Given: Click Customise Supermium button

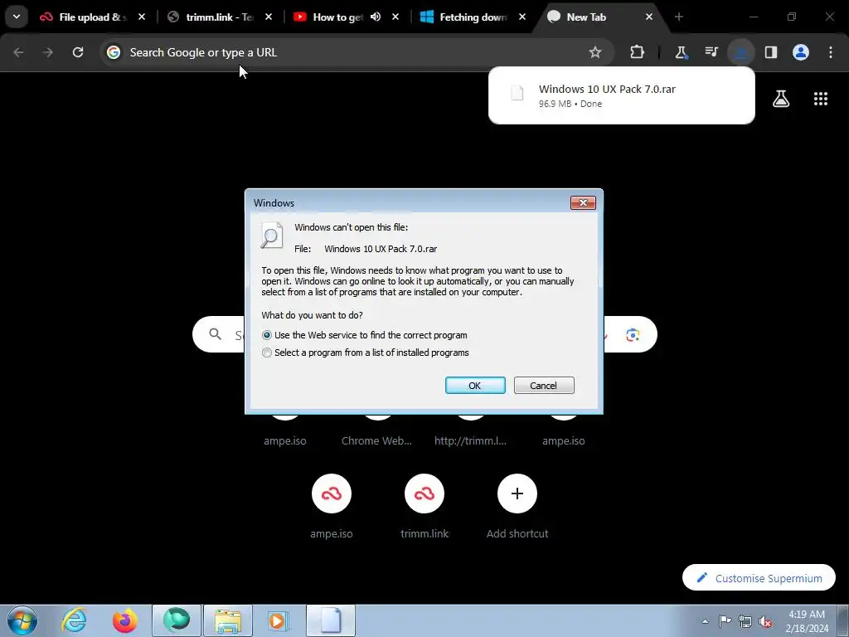Looking at the screenshot, I should (759, 578).
